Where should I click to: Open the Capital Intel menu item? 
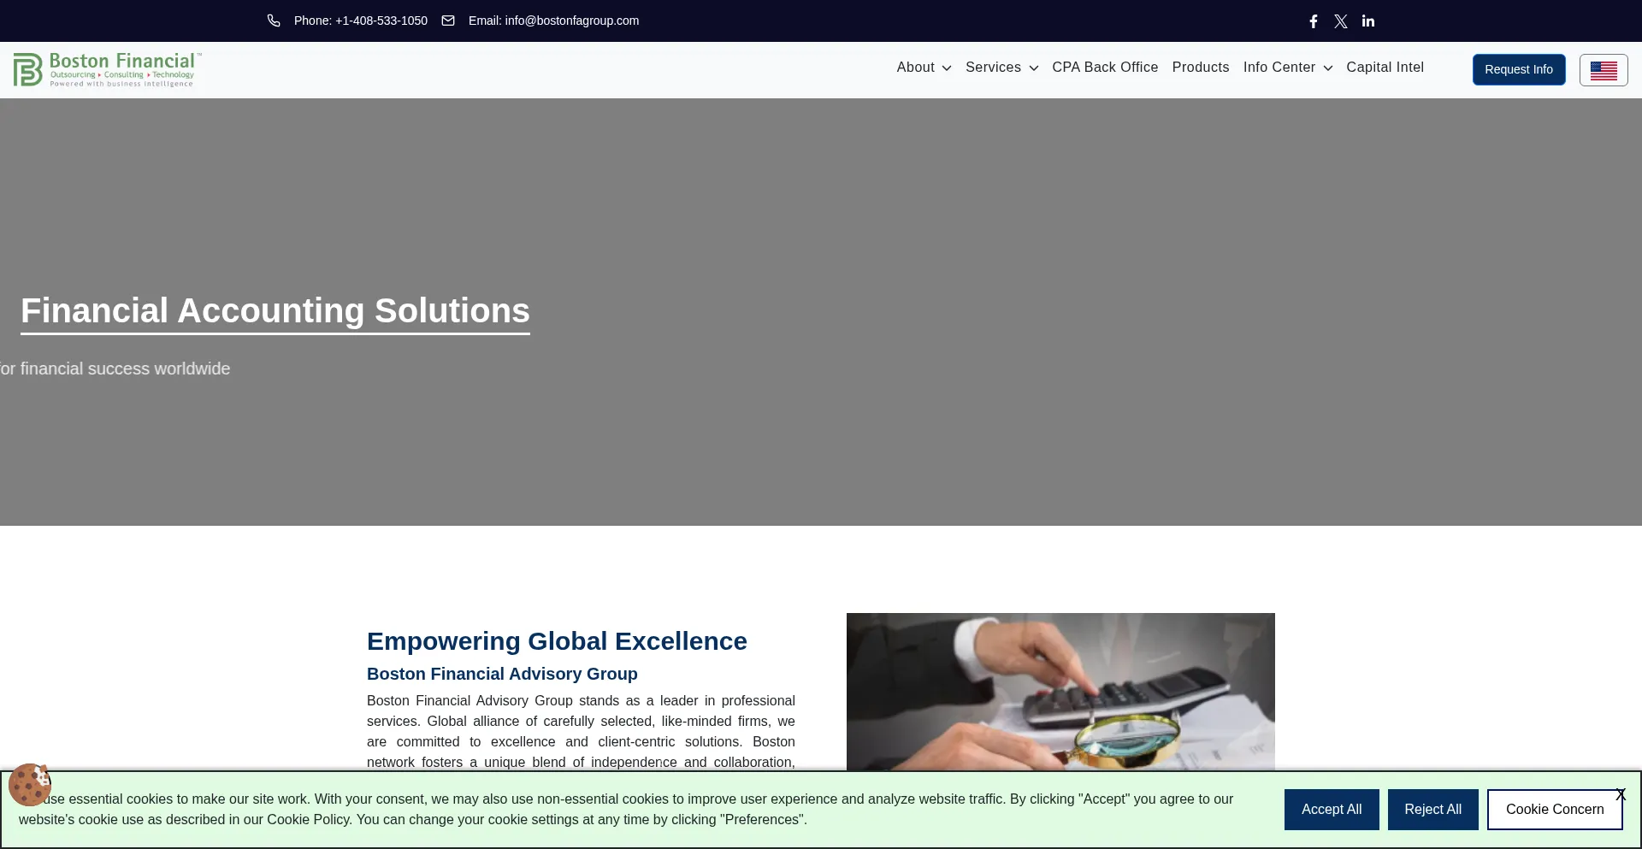pos(1385,68)
